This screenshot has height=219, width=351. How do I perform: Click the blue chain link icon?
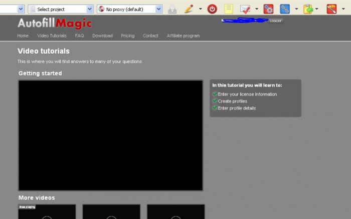pyautogui.click(x=285, y=9)
